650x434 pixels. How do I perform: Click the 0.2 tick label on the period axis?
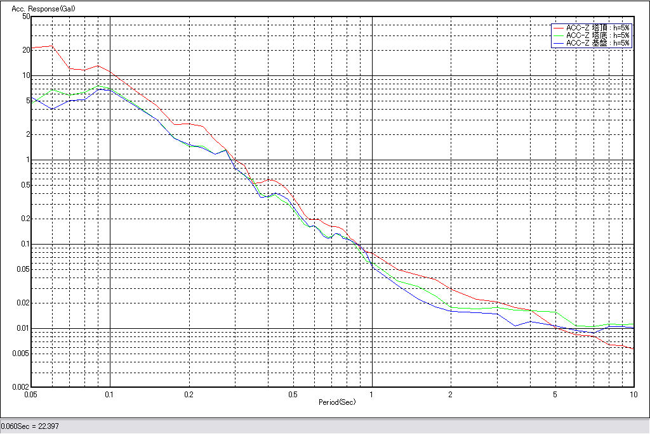click(189, 394)
